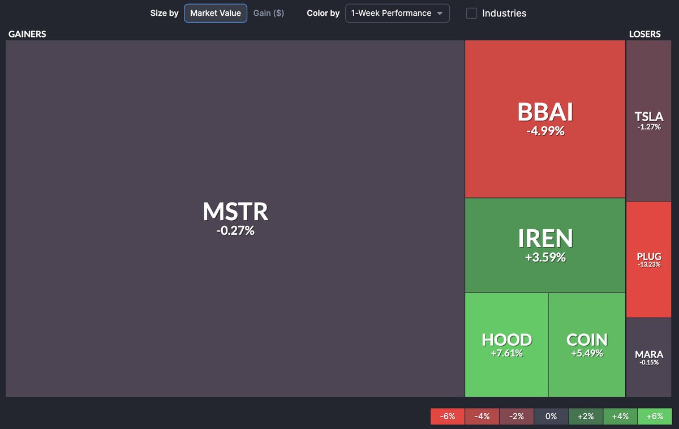Click the Industries label text

(x=504, y=13)
